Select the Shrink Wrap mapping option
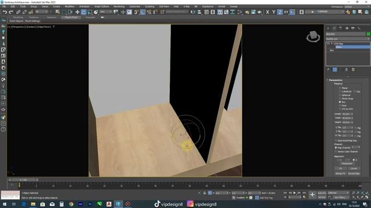 [x=346, y=99]
